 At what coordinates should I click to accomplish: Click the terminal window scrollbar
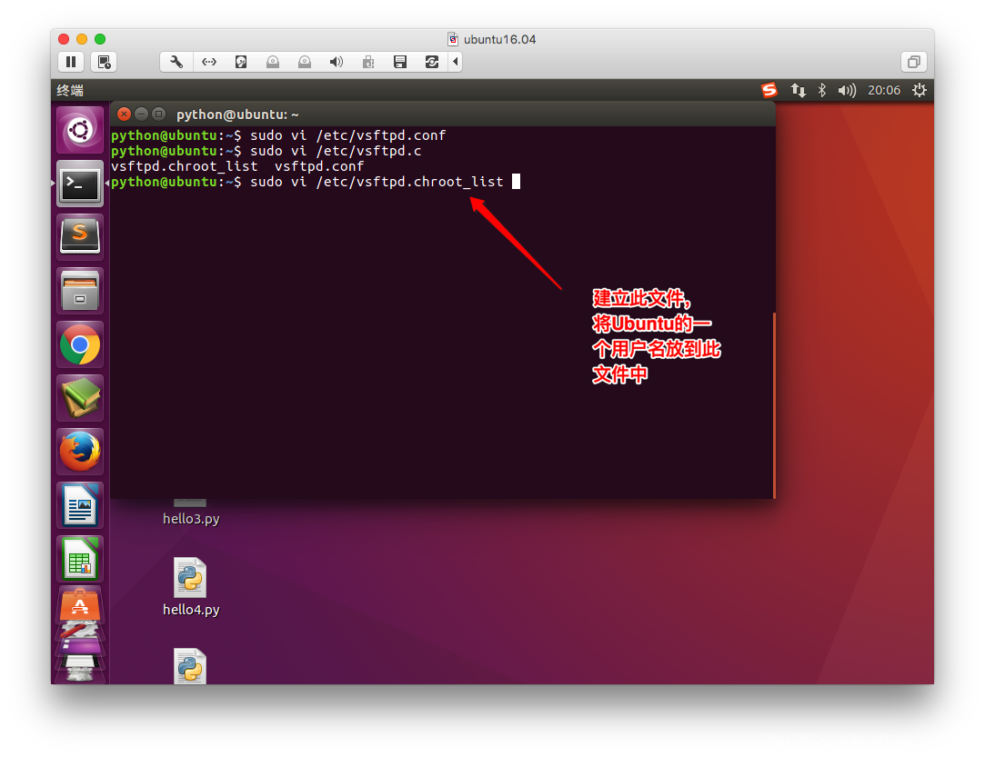click(x=774, y=405)
